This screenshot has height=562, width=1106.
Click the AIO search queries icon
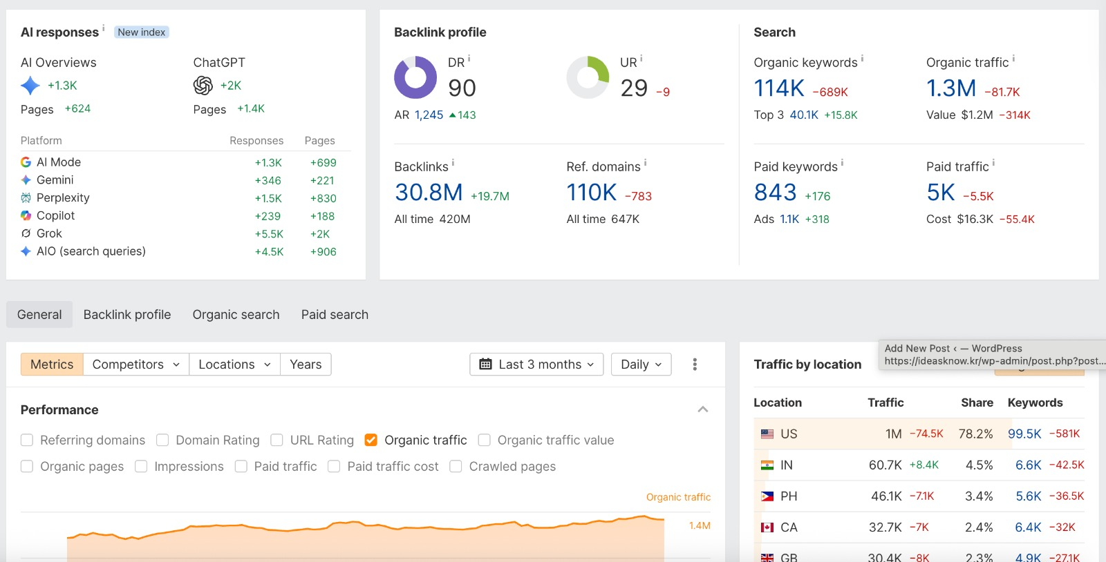point(26,251)
